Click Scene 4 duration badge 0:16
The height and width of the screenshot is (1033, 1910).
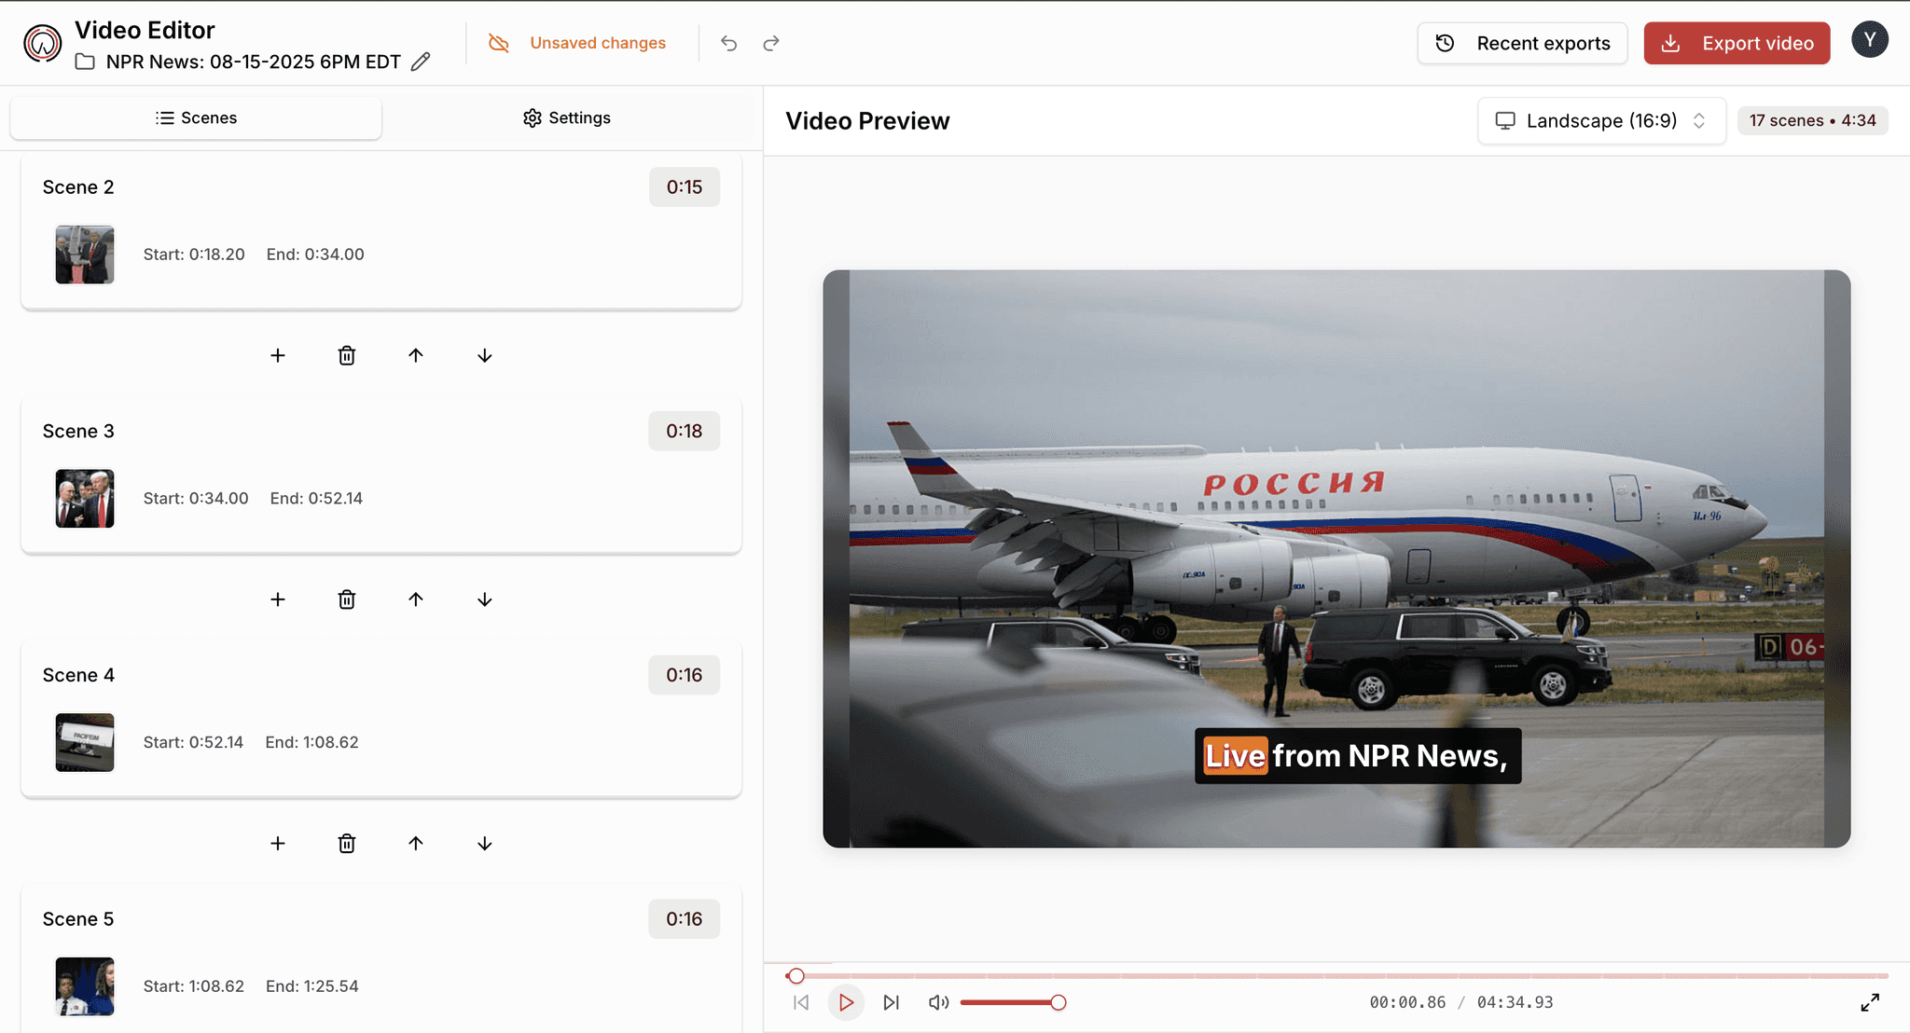pyautogui.click(x=685, y=675)
